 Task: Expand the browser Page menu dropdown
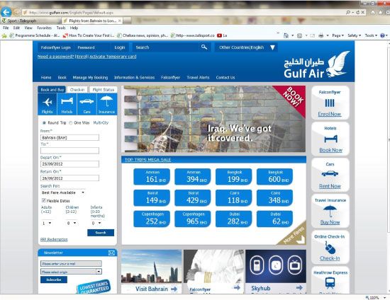(338, 35)
